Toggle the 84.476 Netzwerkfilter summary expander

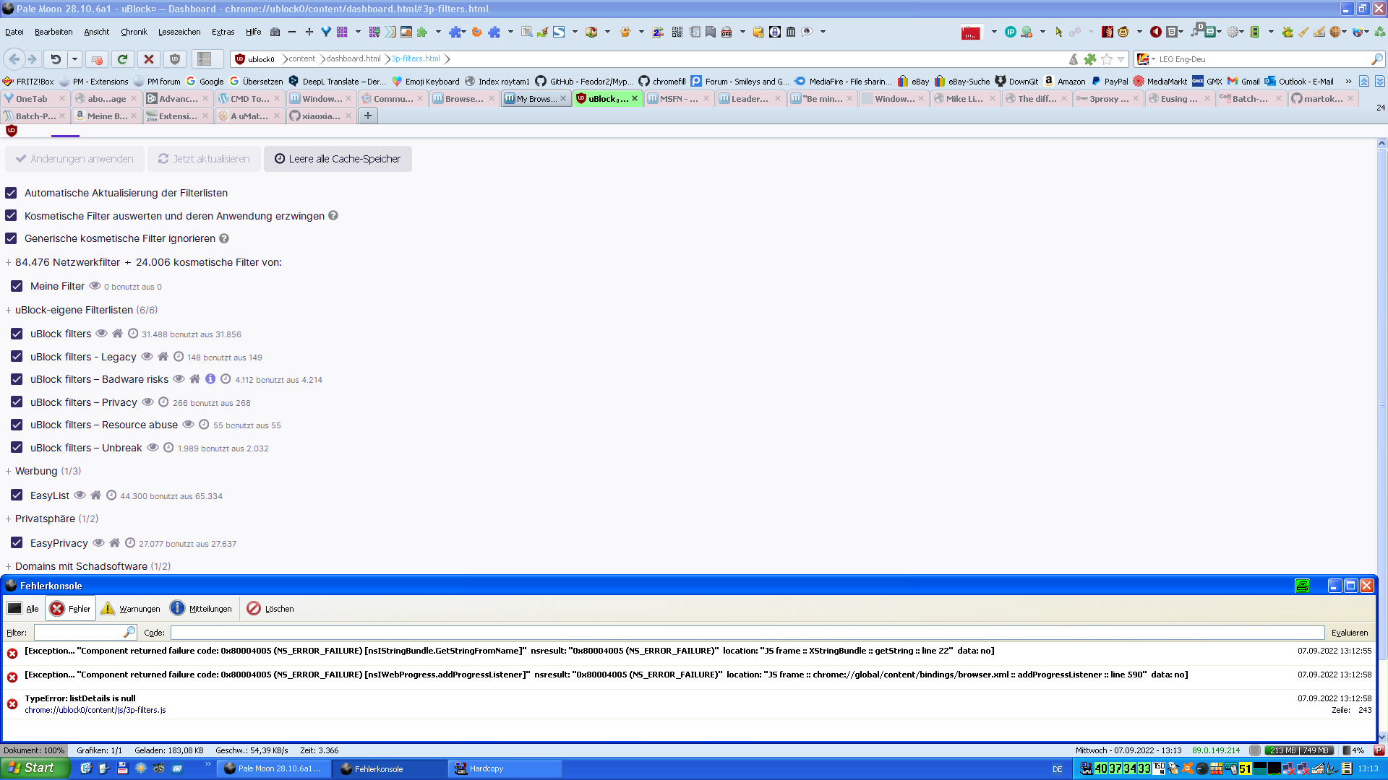tap(9, 263)
